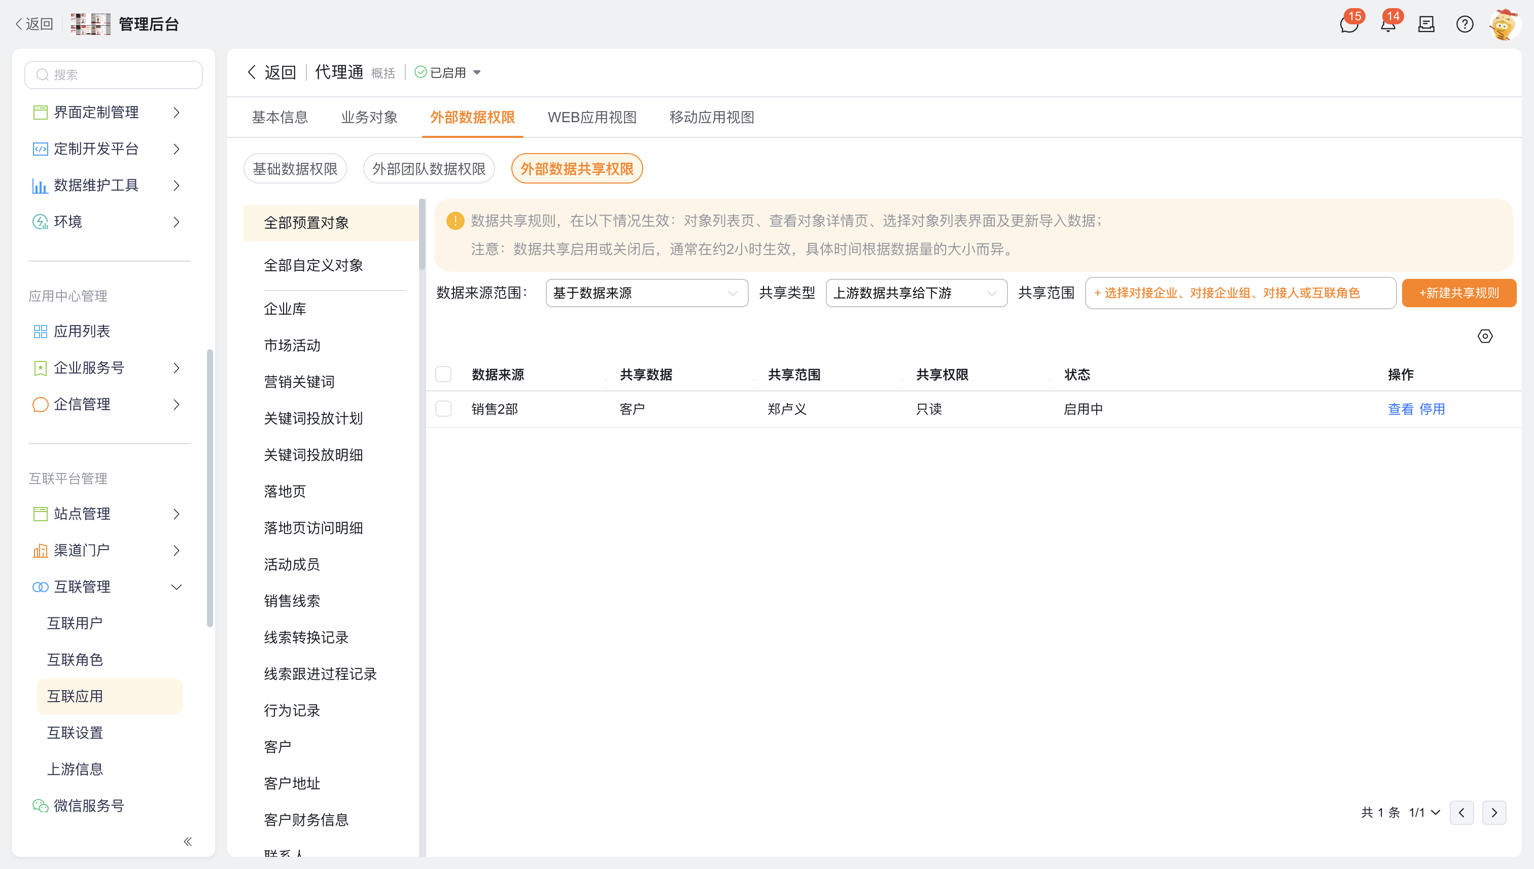This screenshot has width=1534, height=869.
Task: Click the 共享范围 selection field
Action: pos(1240,293)
